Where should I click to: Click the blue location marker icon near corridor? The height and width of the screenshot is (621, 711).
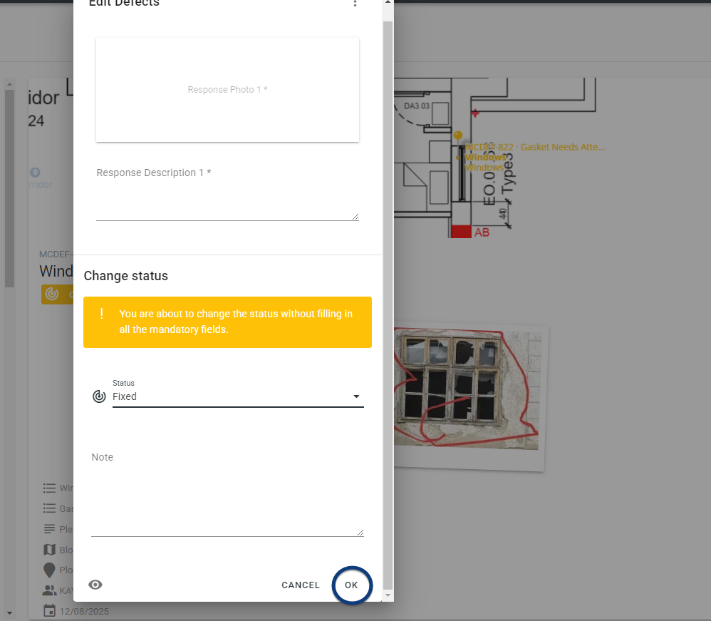pyautogui.click(x=35, y=173)
